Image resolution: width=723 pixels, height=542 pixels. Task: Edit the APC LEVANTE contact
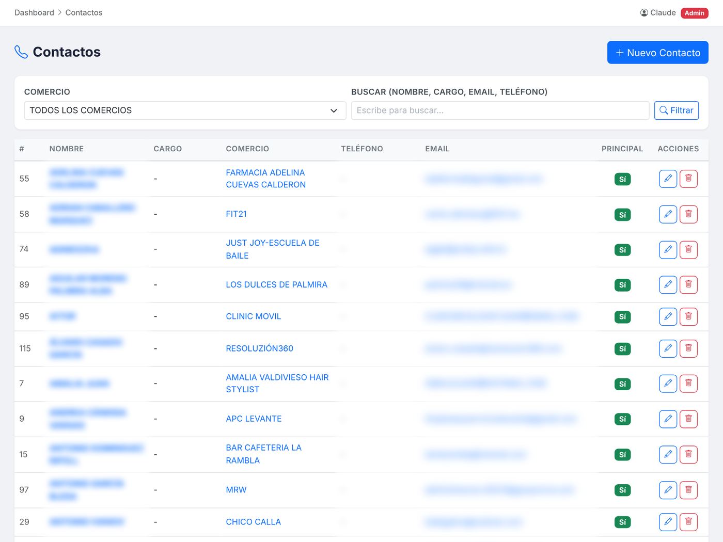click(x=668, y=419)
